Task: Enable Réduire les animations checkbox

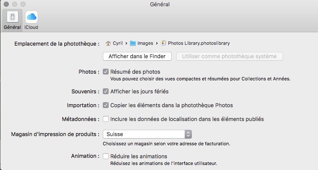Action: (106, 156)
